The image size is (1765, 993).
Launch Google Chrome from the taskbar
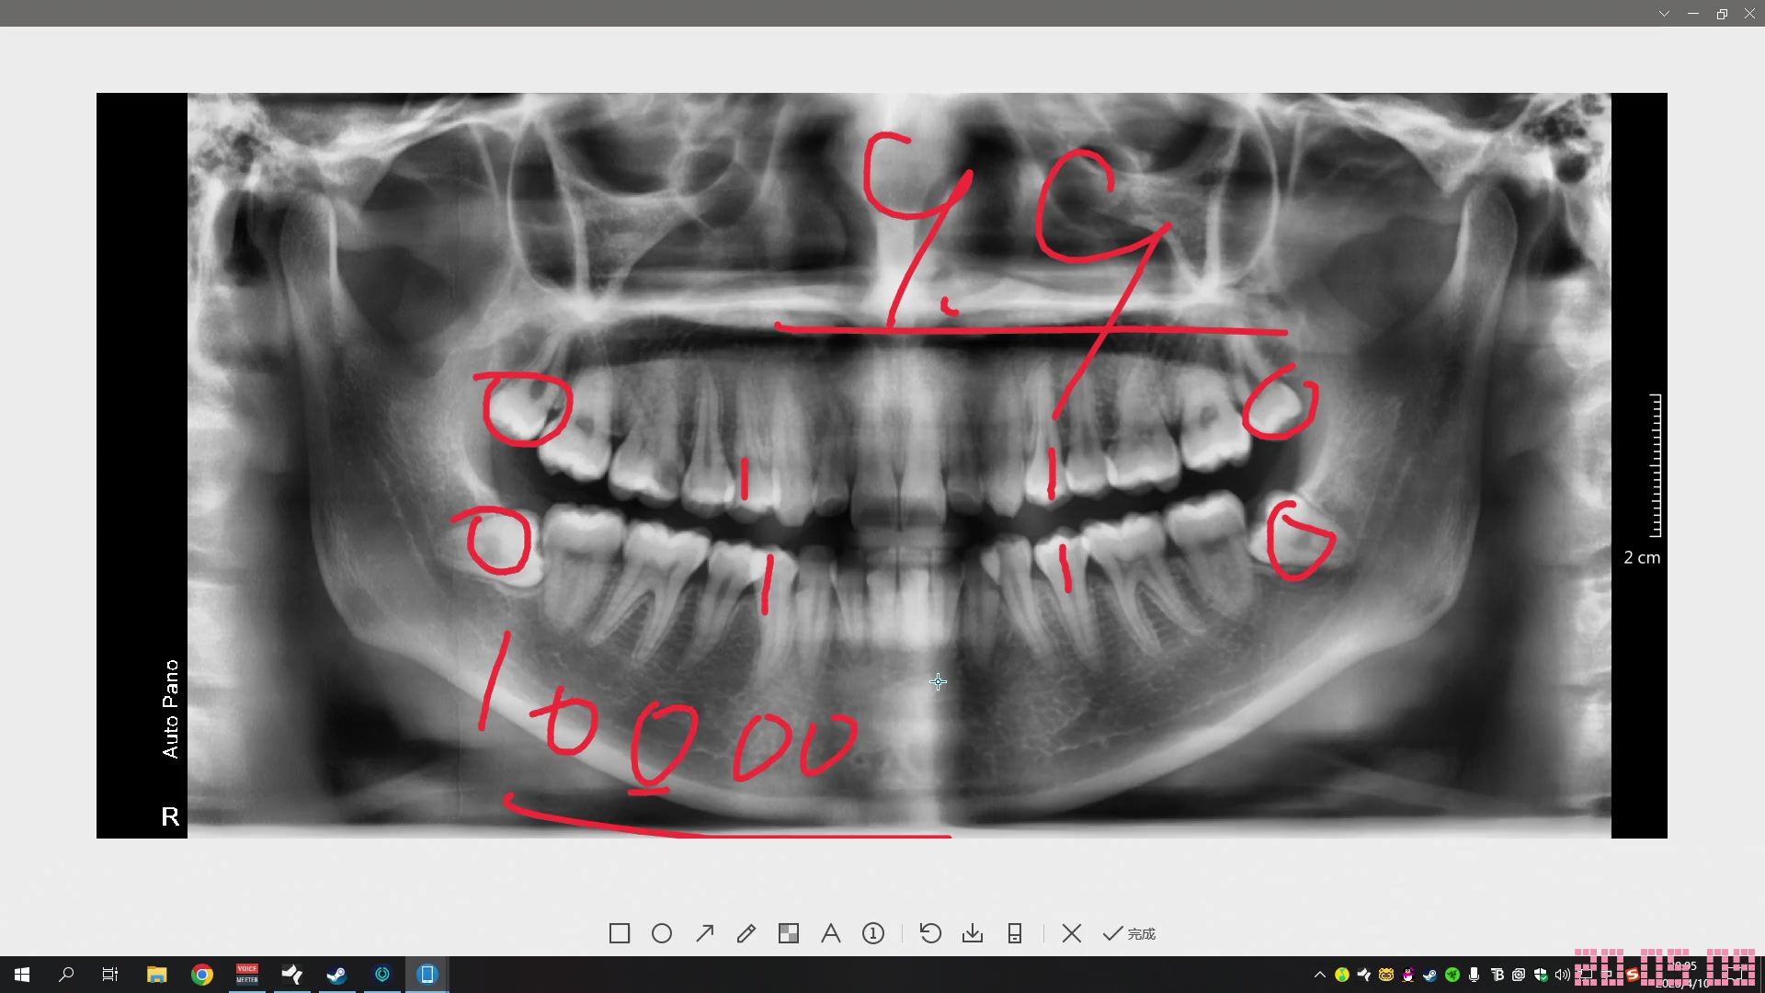coord(202,975)
